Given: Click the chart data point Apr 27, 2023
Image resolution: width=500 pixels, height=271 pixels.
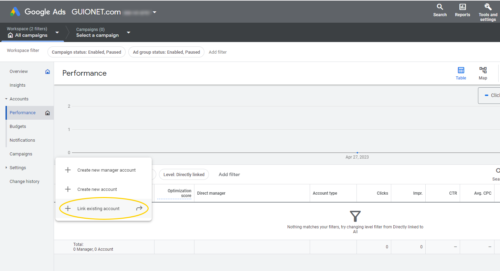Looking at the screenshot, I should [357, 153].
